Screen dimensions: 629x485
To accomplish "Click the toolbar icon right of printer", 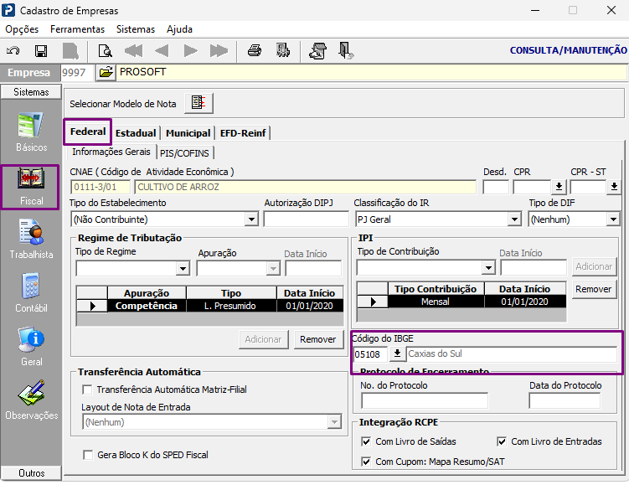I will tap(283, 50).
